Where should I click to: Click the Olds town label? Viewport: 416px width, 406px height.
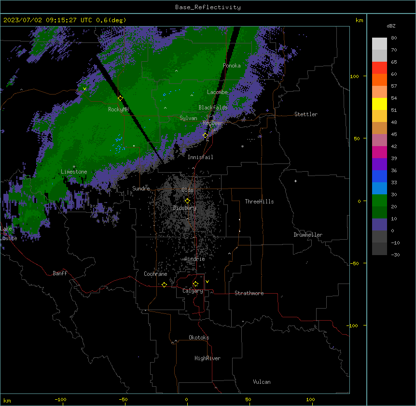[187, 190]
